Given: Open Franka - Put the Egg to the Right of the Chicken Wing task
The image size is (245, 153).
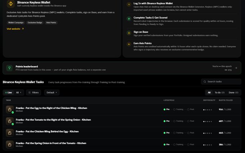Looking at the screenshot, I should [52, 108].
